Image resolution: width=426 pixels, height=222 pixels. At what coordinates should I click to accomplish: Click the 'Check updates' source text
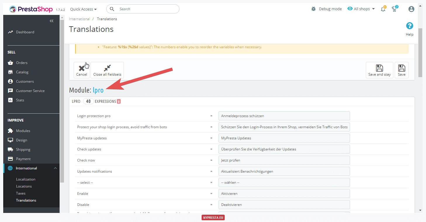(x=89, y=149)
